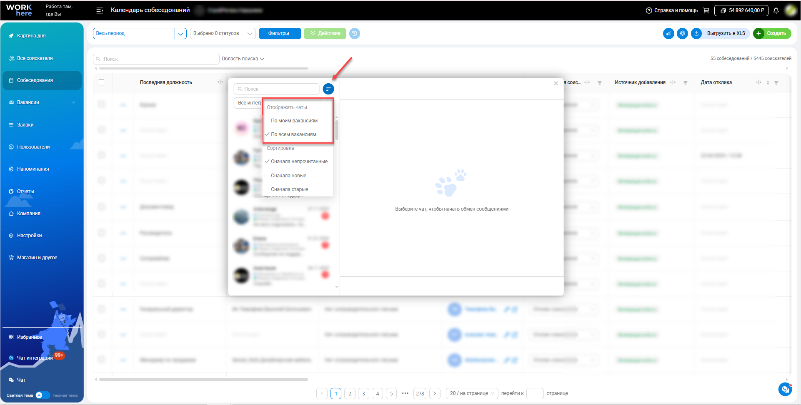Open '20 / на странице' page size dropdown
This screenshot has width=801, height=405.
[472, 393]
